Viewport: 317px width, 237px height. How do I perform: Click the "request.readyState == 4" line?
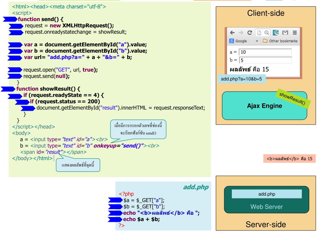pyautogui.click(x=64, y=95)
